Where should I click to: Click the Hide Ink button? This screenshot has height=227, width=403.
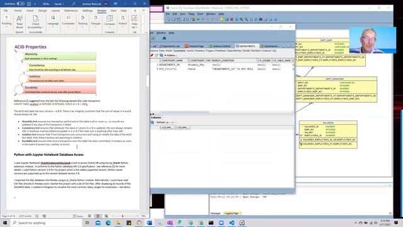[134, 22]
